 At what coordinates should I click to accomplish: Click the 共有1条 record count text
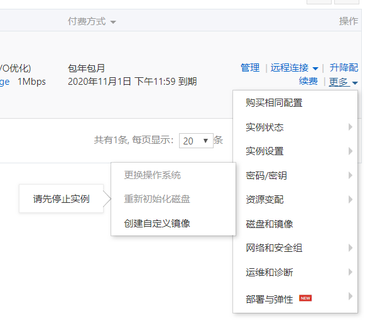tap(111, 140)
